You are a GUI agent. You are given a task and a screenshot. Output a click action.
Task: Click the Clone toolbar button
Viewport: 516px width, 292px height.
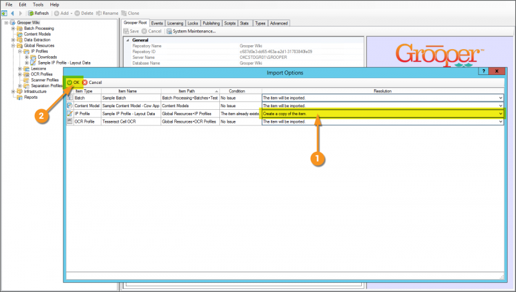click(x=130, y=13)
